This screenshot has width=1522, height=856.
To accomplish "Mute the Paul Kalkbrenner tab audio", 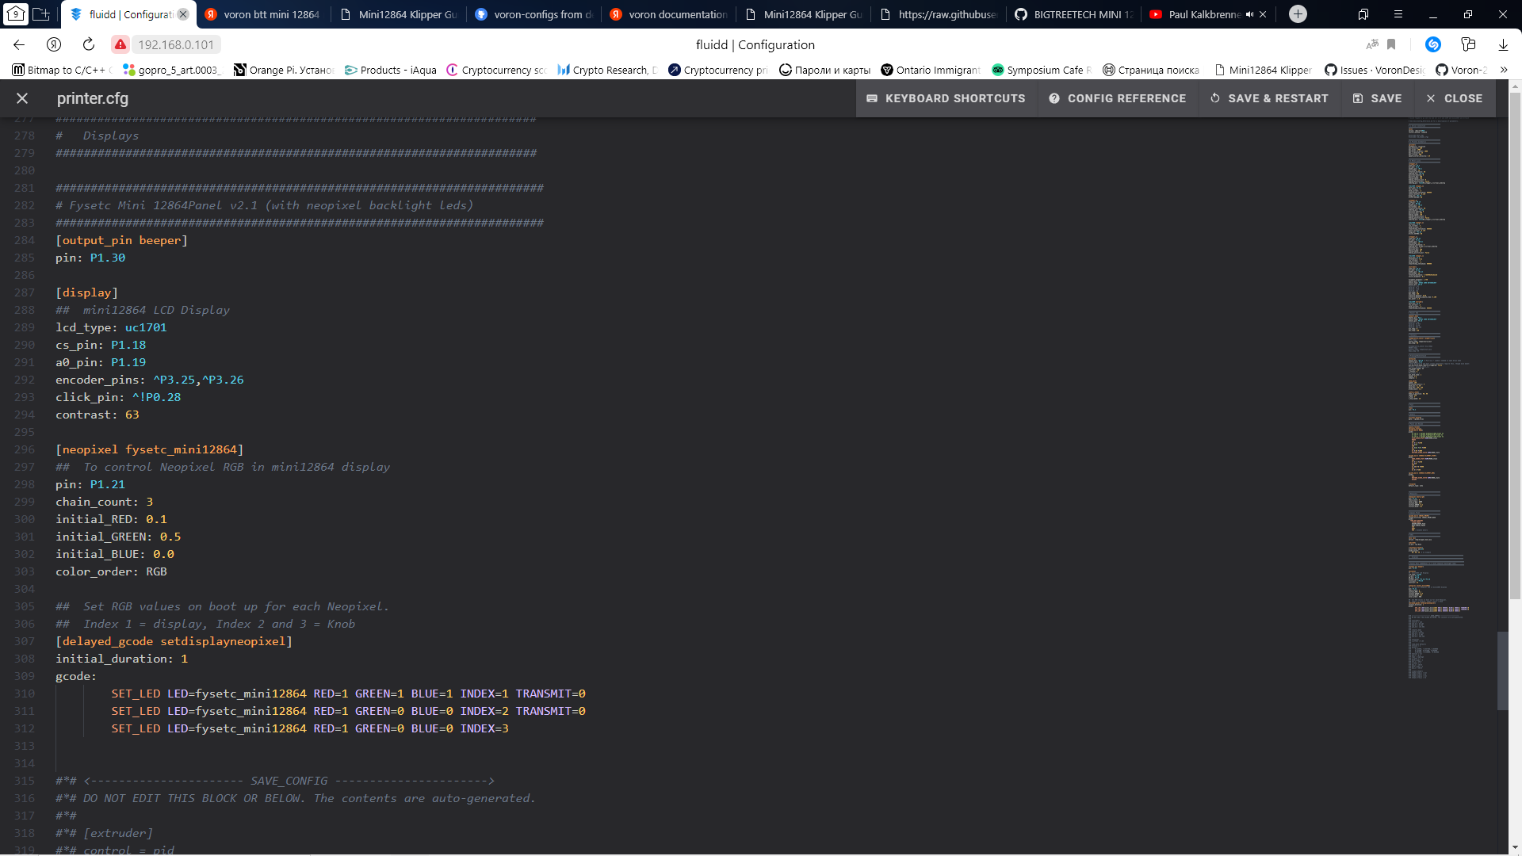I will click(1249, 14).
